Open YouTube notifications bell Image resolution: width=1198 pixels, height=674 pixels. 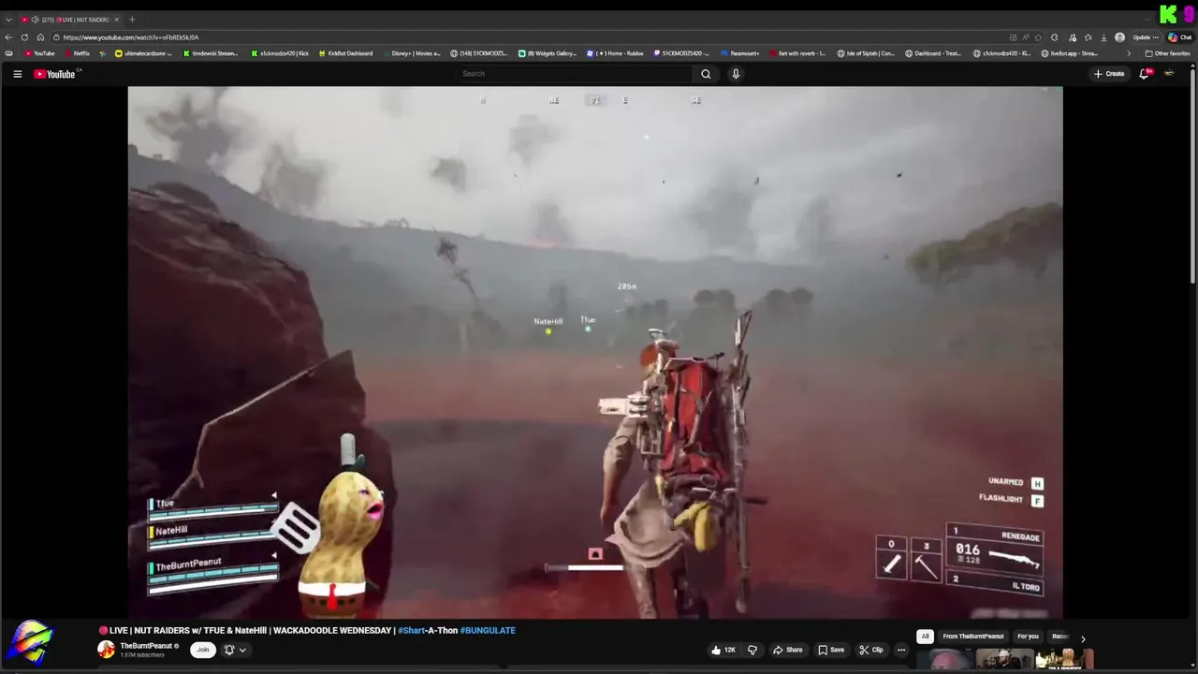1144,74
